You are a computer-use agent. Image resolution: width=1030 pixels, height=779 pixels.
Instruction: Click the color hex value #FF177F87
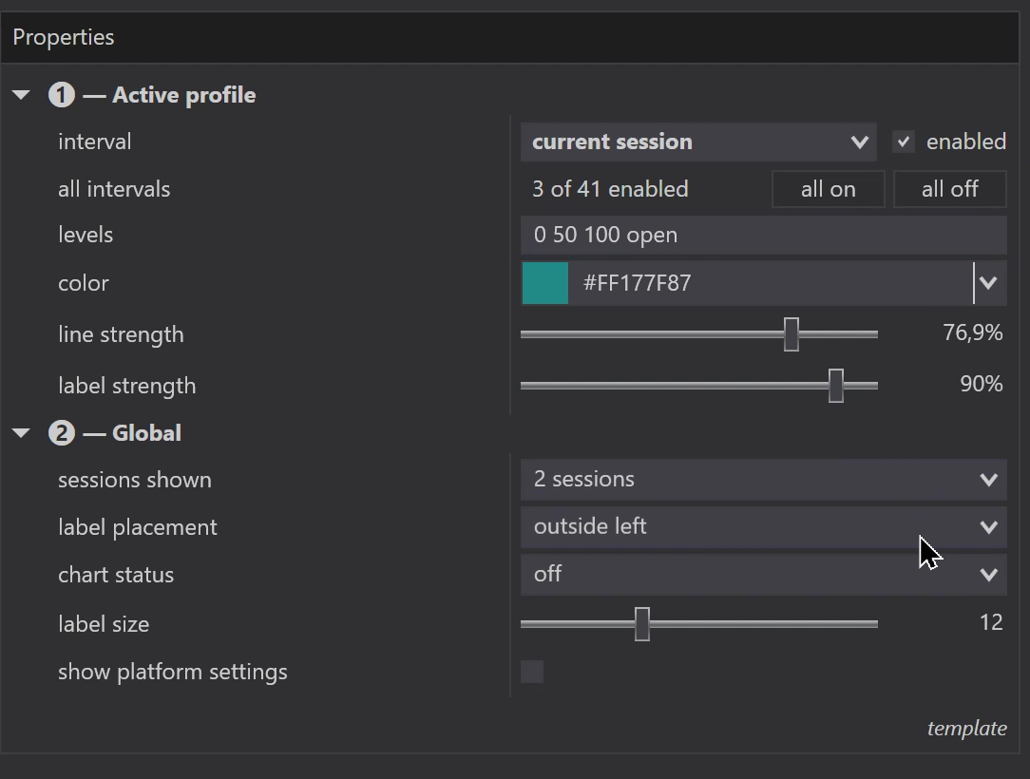[638, 283]
